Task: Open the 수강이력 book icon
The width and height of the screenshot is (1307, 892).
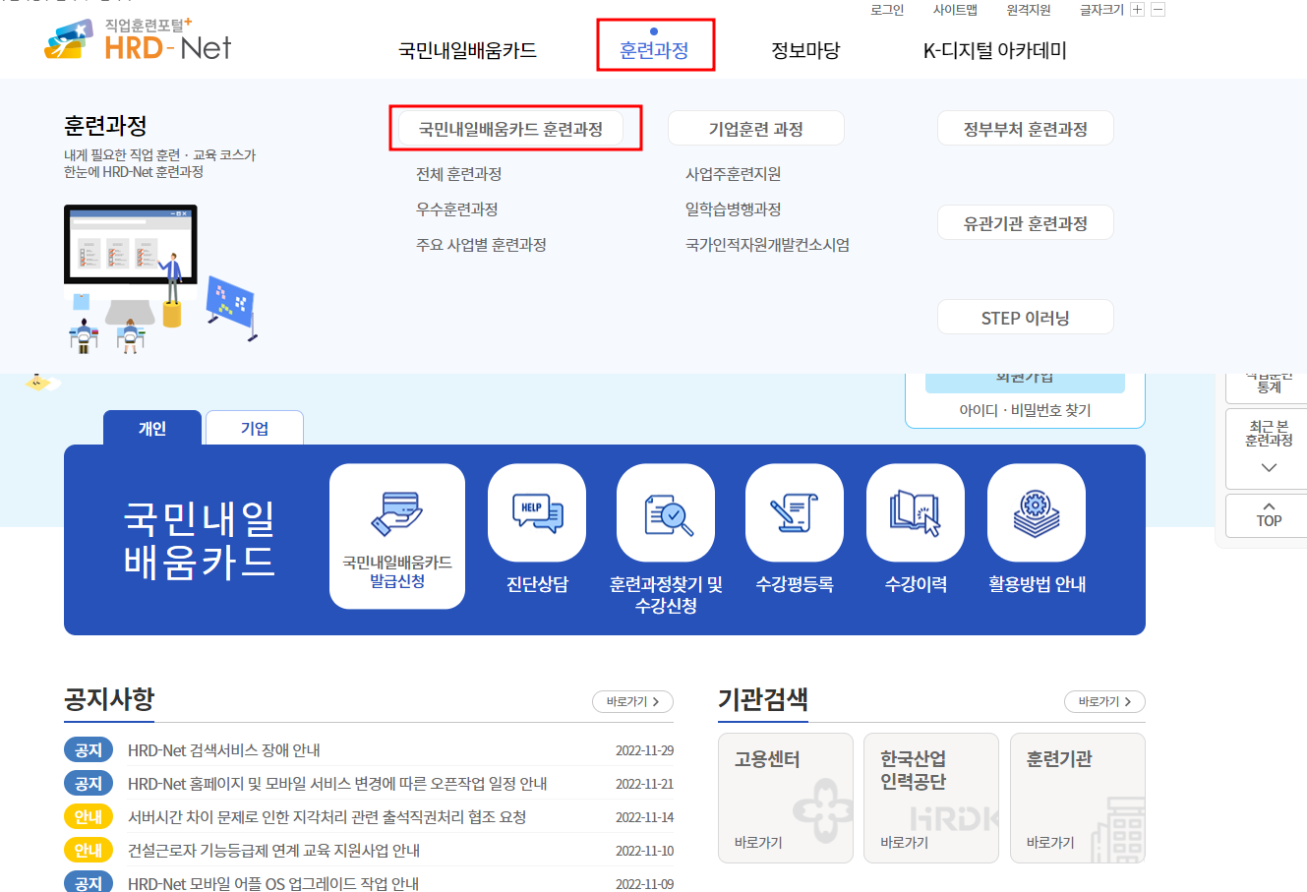Action: (x=916, y=512)
